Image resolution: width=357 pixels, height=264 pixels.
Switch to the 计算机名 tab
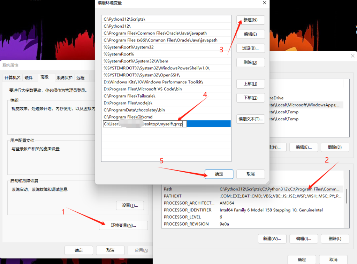pyautogui.click(x=13, y=77)
